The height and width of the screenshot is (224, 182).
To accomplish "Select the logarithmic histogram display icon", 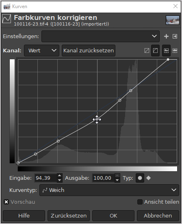I will [175, 50].
